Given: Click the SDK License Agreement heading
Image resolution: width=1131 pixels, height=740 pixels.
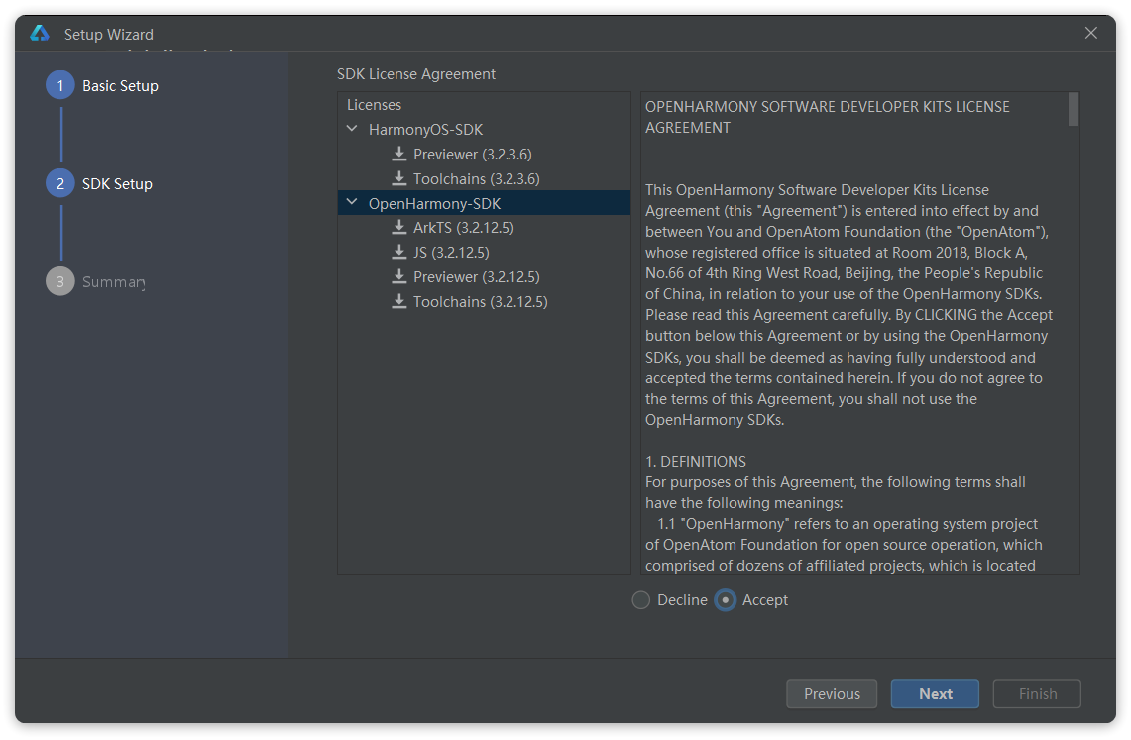Looking at the screenshot, I should (x=416, y=74).
